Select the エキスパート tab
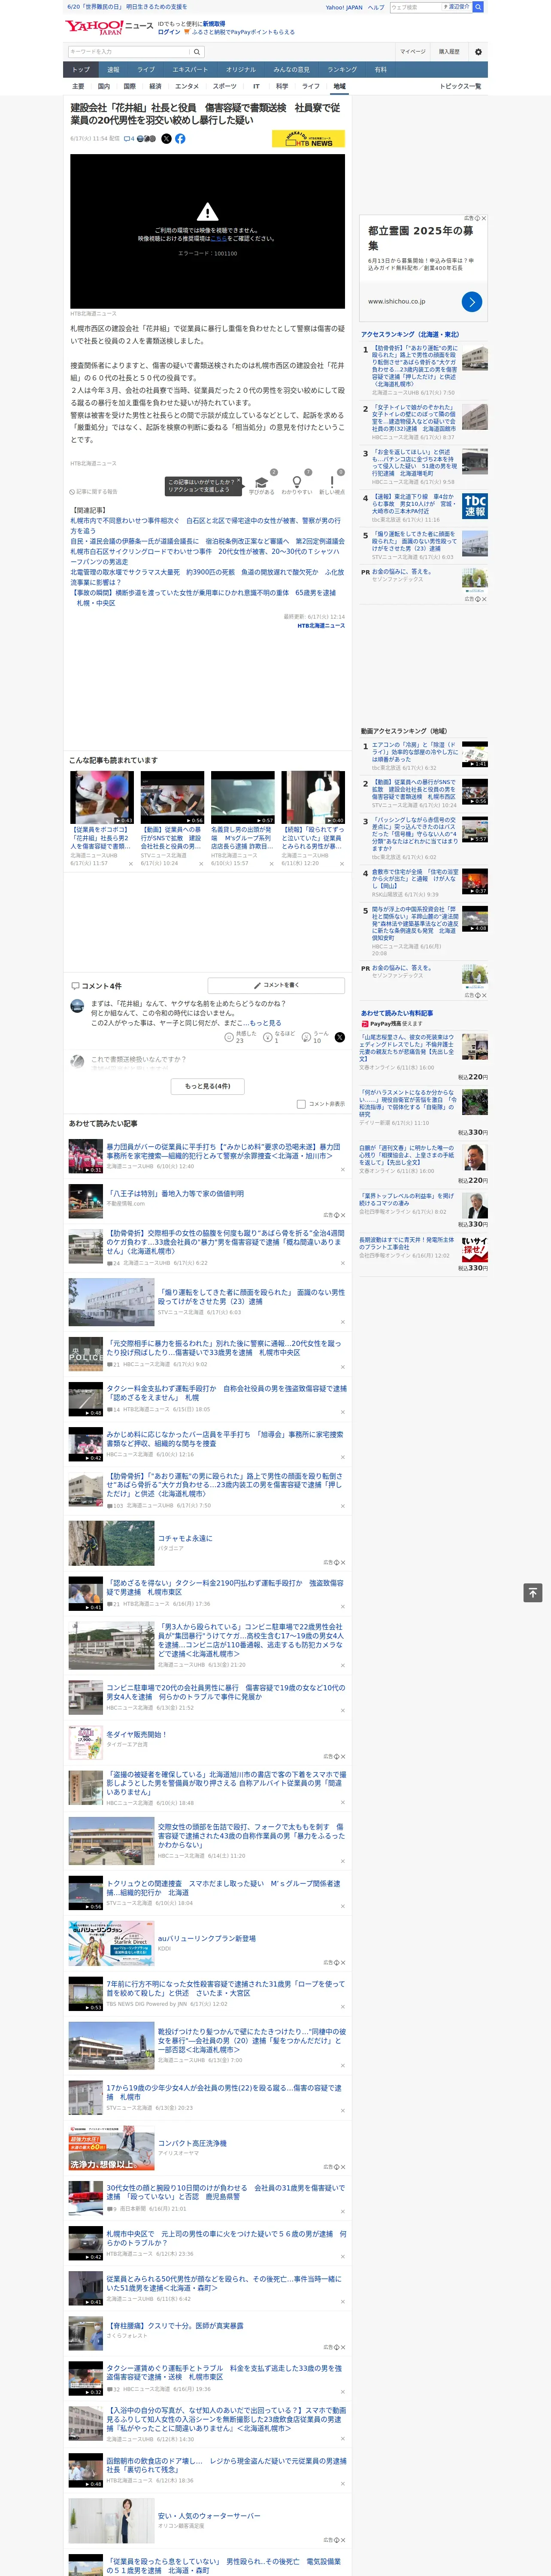Screen dimensions: 551x2576 (x=190, y=69)
